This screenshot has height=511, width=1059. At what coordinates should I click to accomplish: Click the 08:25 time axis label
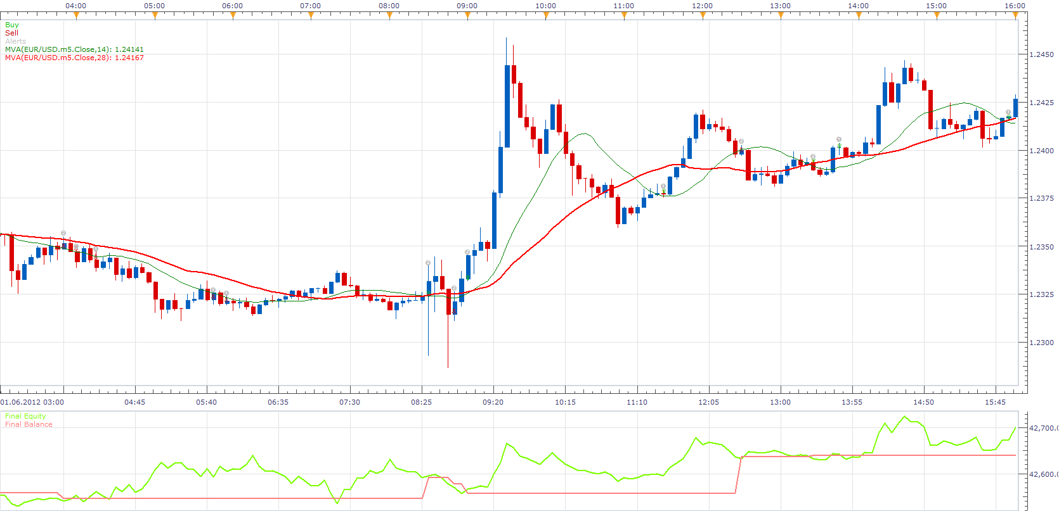click(421, 402)
